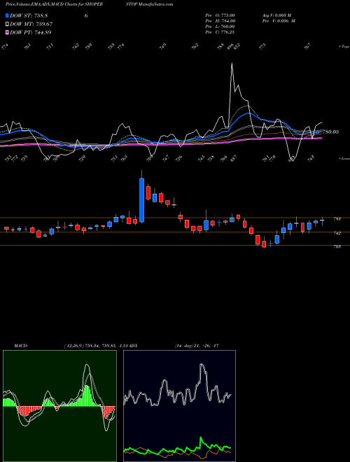Click the 'Pre V: 0.036 M' volume text
The image size is (350, 462).
pos(279,21)
